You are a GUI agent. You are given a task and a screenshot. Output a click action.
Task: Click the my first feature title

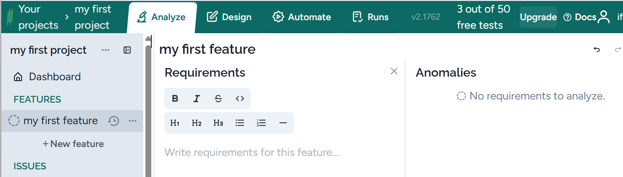(208, 49)
